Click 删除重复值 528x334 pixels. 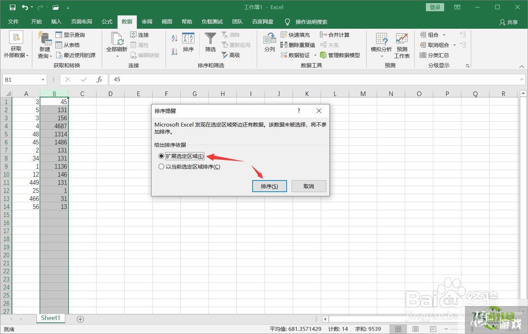(x=298, y=45)
